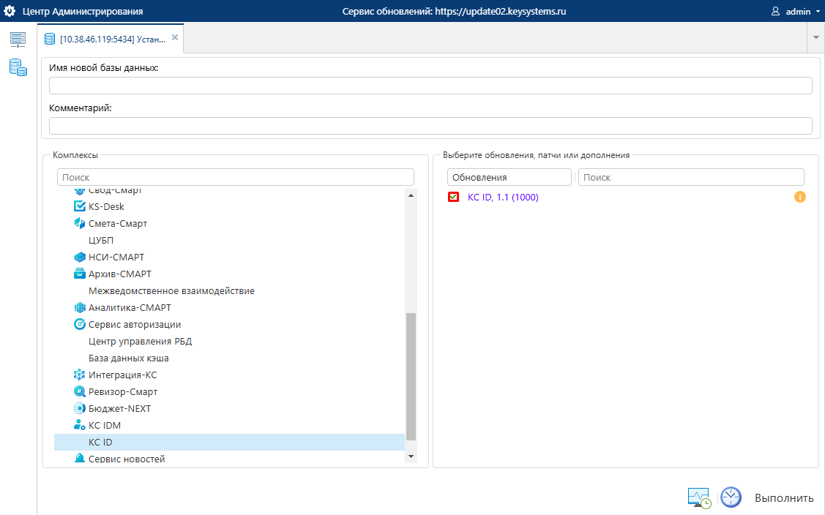Click the Ревизор-Смарт icon

(x=80, y=391)
